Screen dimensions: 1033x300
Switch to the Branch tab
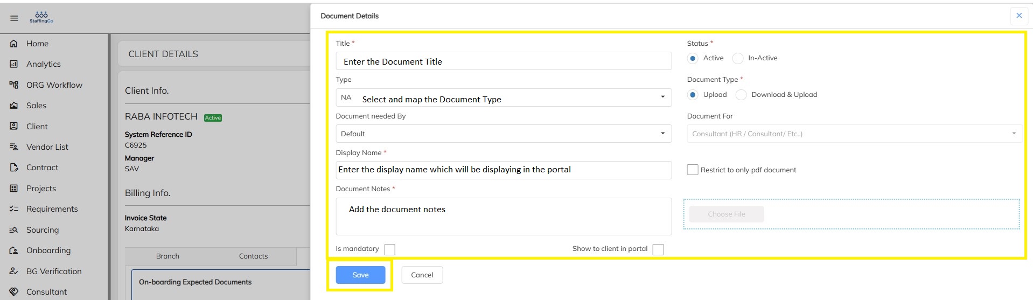tap(167, 256)
